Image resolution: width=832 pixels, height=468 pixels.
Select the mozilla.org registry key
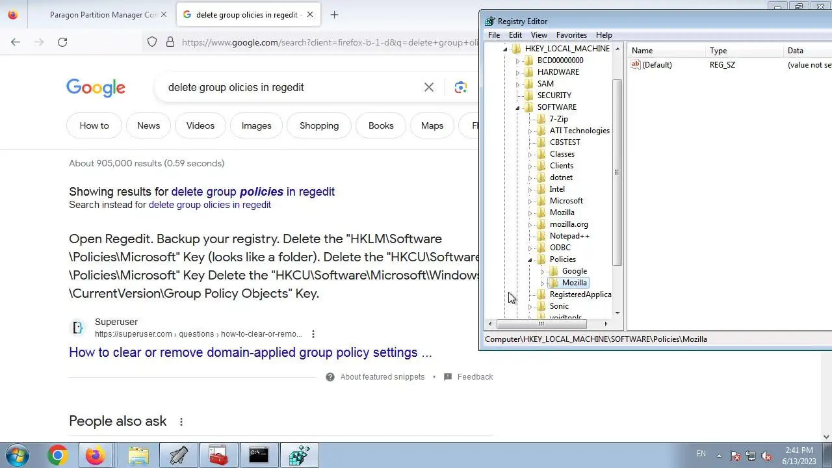[569, 224]
